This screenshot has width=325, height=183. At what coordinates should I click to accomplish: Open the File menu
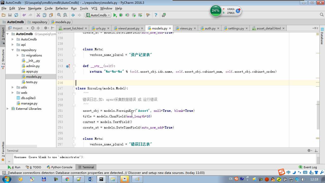click(4, 8)
